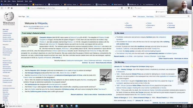Click the Windows 'Type here to search' box

pos(22,106)
